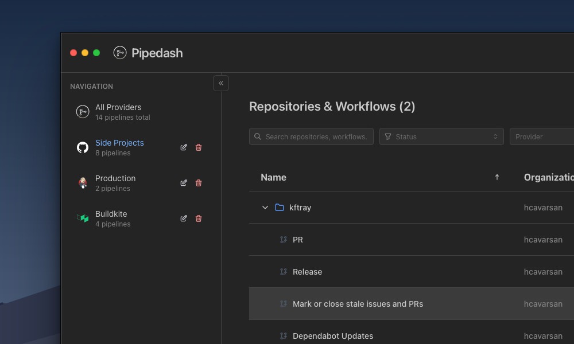Viewport: 574px width, 344px height.
Task: Click the Pipedash logo icon
Action: (119, 53)
